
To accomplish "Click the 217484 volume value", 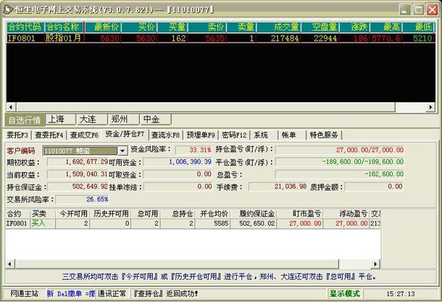I will click(x=285, y=38).
